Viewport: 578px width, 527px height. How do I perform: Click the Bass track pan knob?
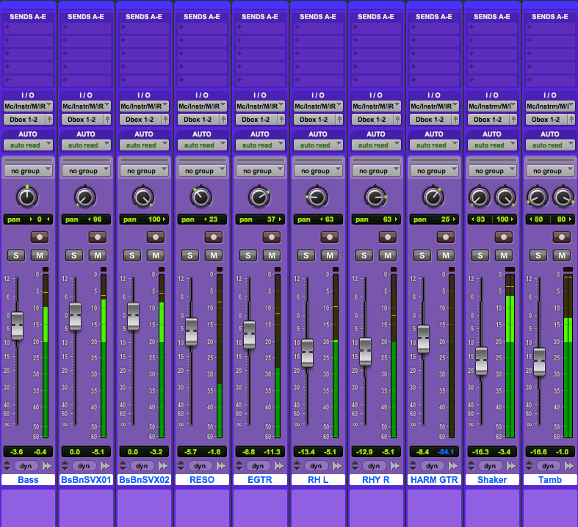pyautogui.click(x=27, y=197)
